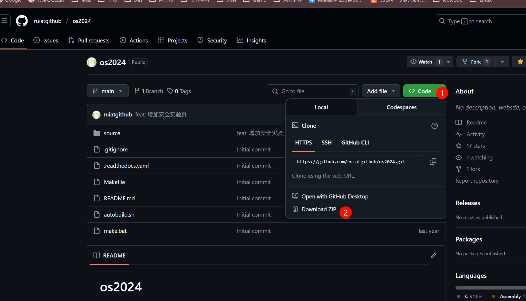Open the 17 stars link
The height and width of the screenshot is (301, 526).
[x=475, y=146]
